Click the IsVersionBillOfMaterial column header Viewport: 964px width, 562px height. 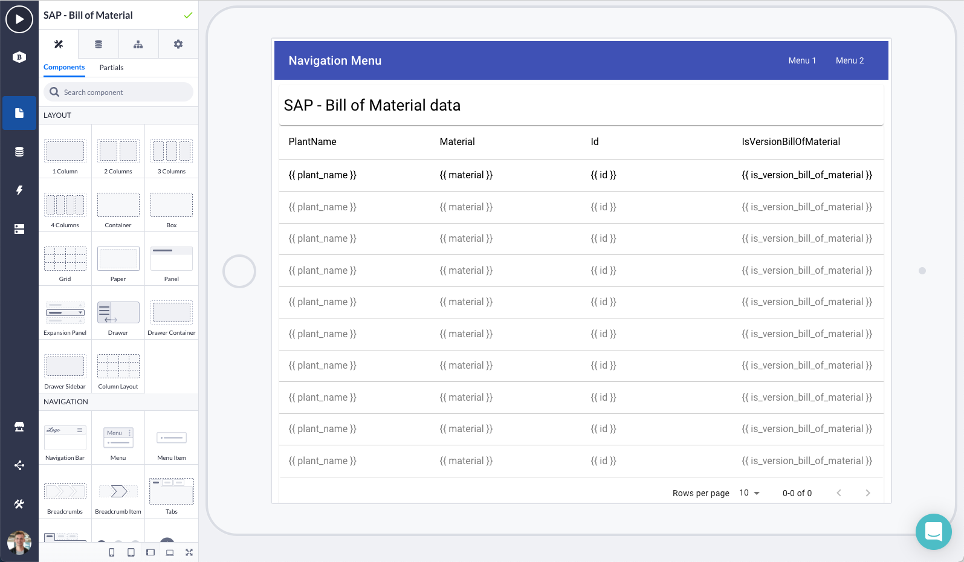click(791, 142)
